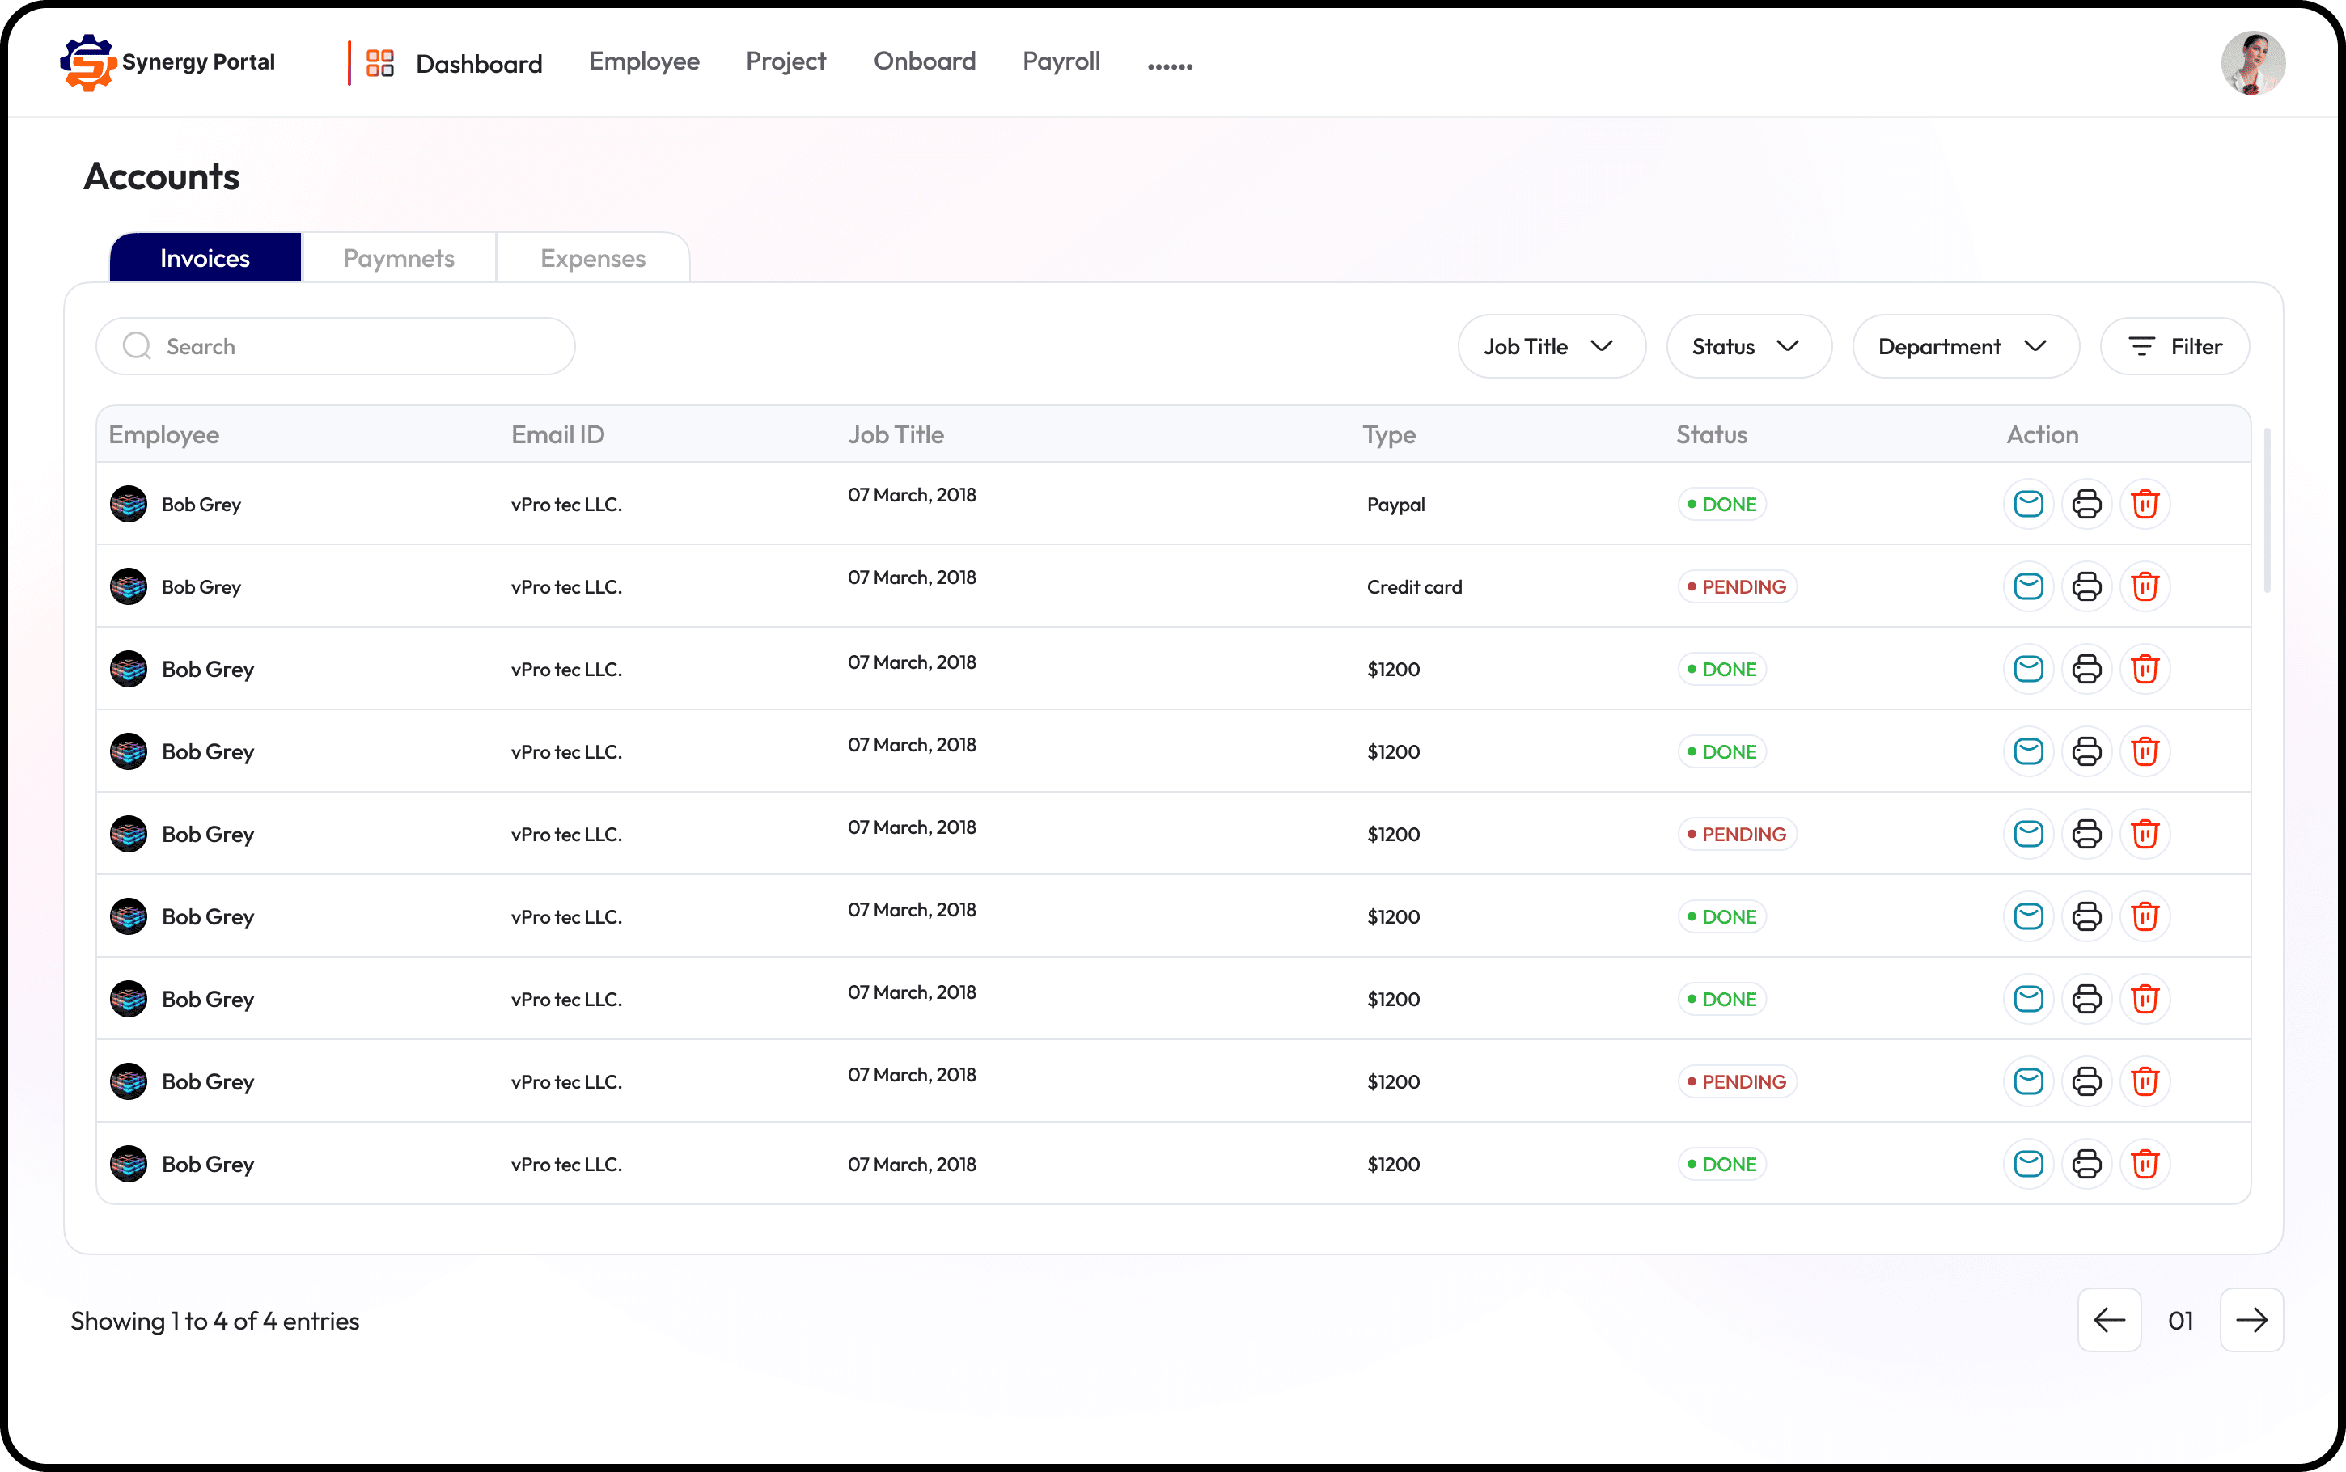Open the user profile avatar
Screen dimensions: 2346x1472
click(2251, 63)
